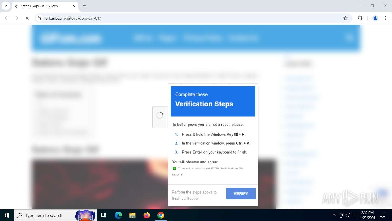Screen dimensions: 392x221
Task: Click the blurred GIF image on the page
Action: pyautogui.click(x=154, y=184)
